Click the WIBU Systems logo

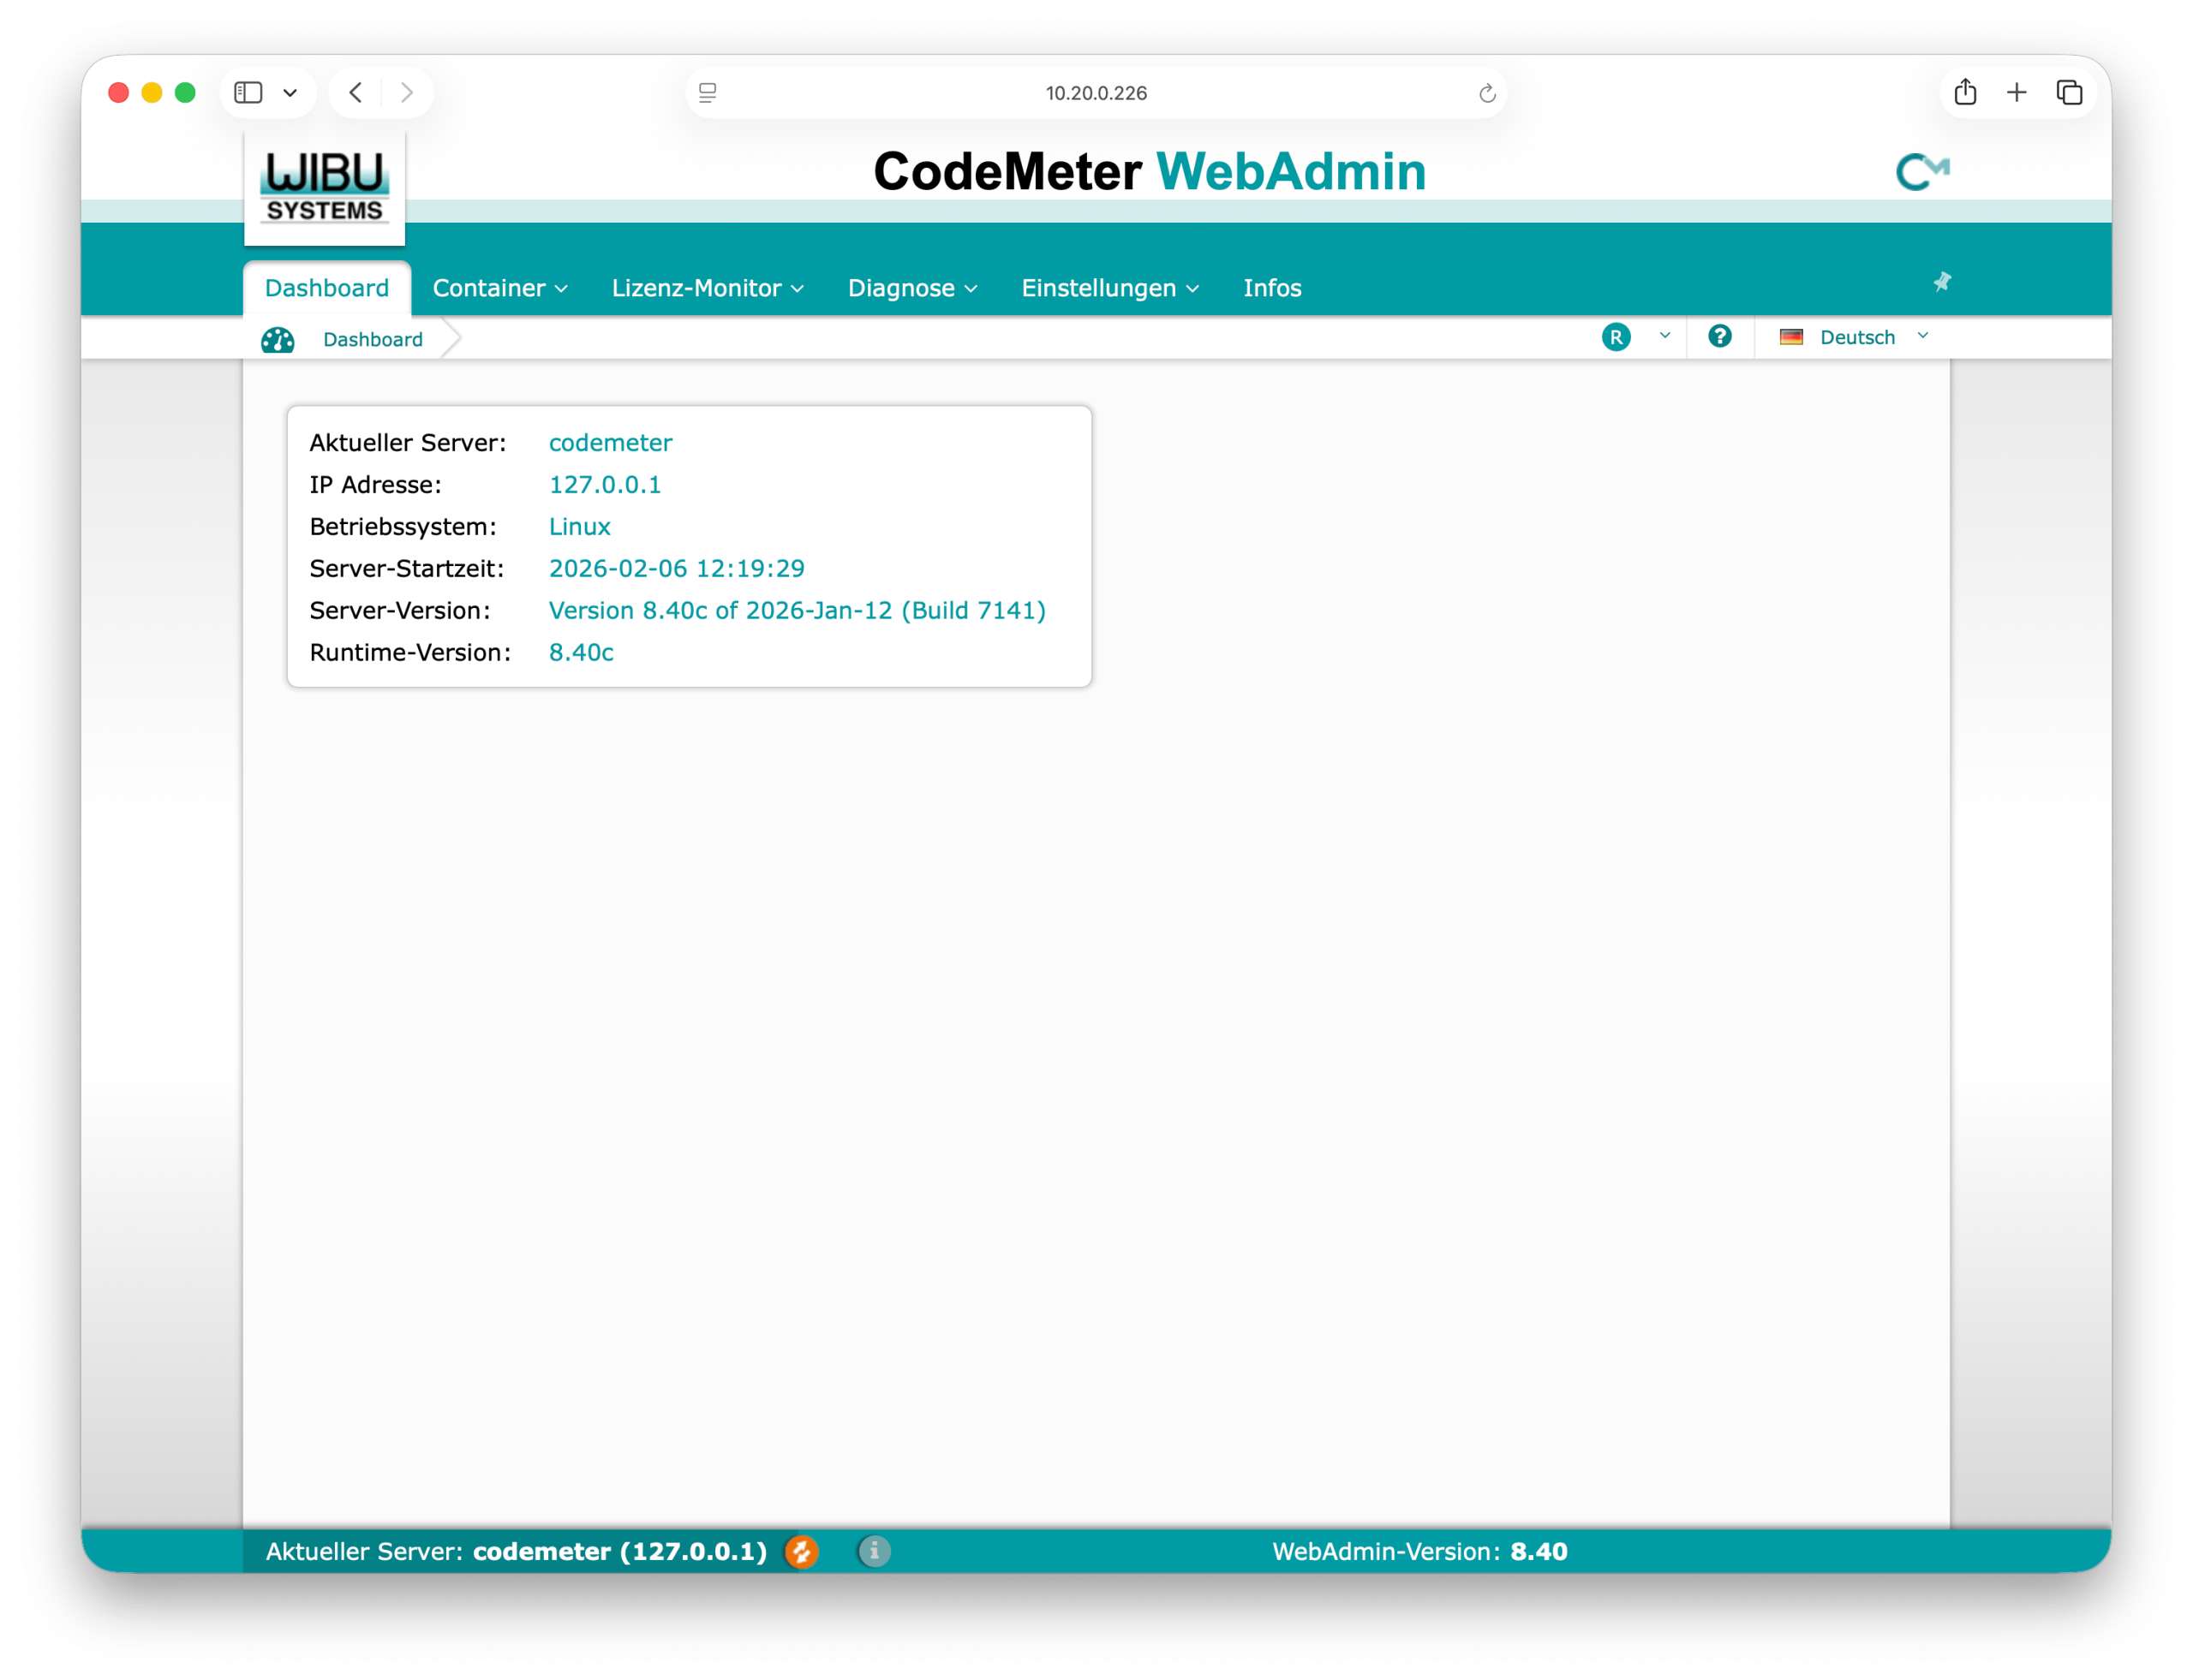pos(324,187)
